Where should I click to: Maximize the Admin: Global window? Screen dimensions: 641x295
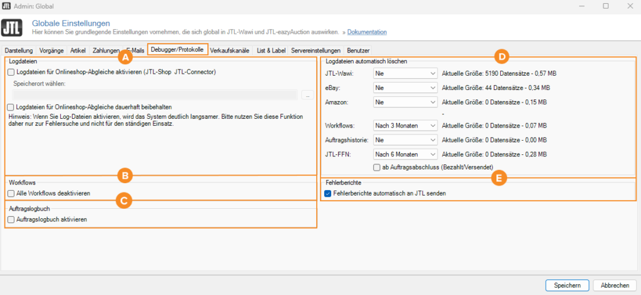click(606, 6)
